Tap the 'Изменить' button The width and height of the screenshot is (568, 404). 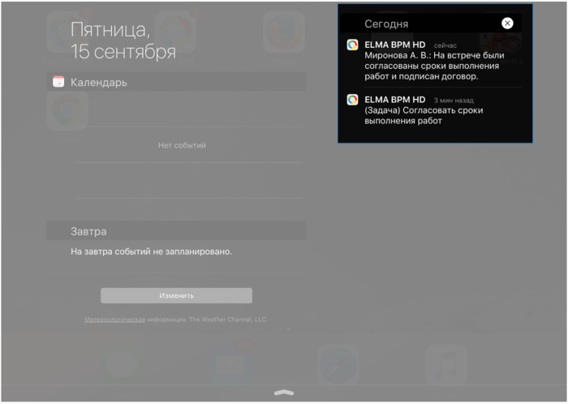coord(176,296)
